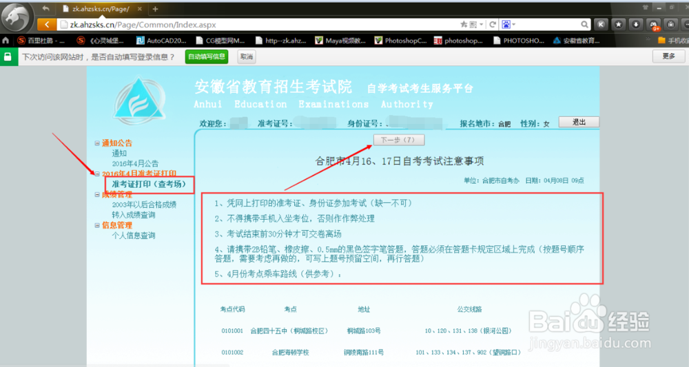Open favorites star toolbar button

pos(618,25)
